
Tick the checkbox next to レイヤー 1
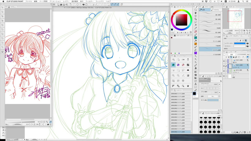[x=226, y=71]
